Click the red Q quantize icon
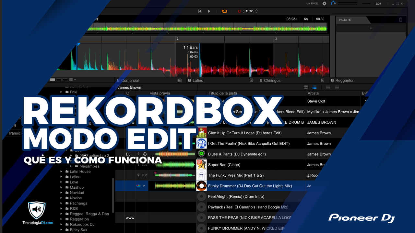This screenshot has width=415, height=233. pos(239,11)
